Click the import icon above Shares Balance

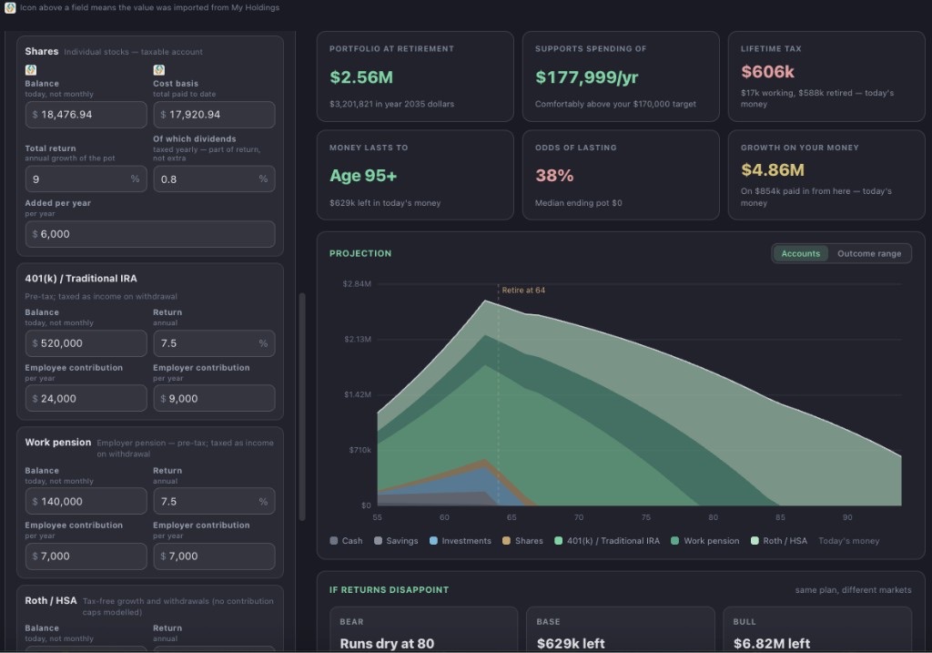31,69
